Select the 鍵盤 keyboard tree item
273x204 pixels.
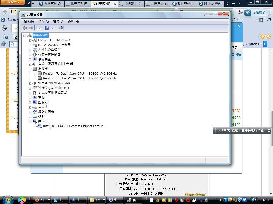click(x=41, y=117)
